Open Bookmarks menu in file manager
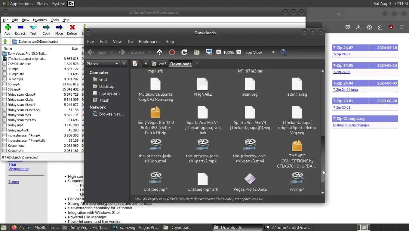This screenshot has width=409, height=231. click(149, 42)
